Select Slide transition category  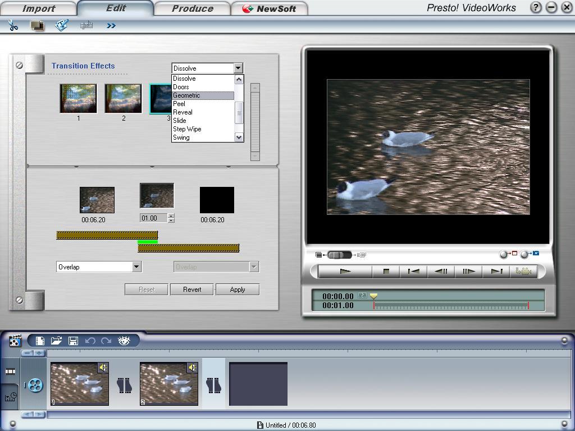pyautogui.click(x=203, y=121)
